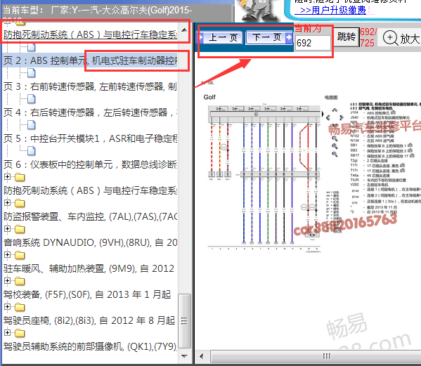This screenshot has height=366, width=421.
Task: Go to next page with 下一页
Action: [x=269, y=37]
